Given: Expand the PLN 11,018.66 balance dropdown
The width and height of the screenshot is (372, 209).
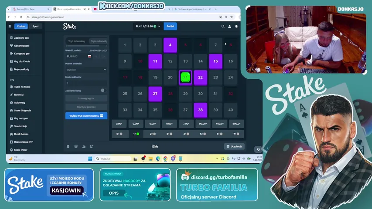Looking at the screenshot, I should [148, 26].
